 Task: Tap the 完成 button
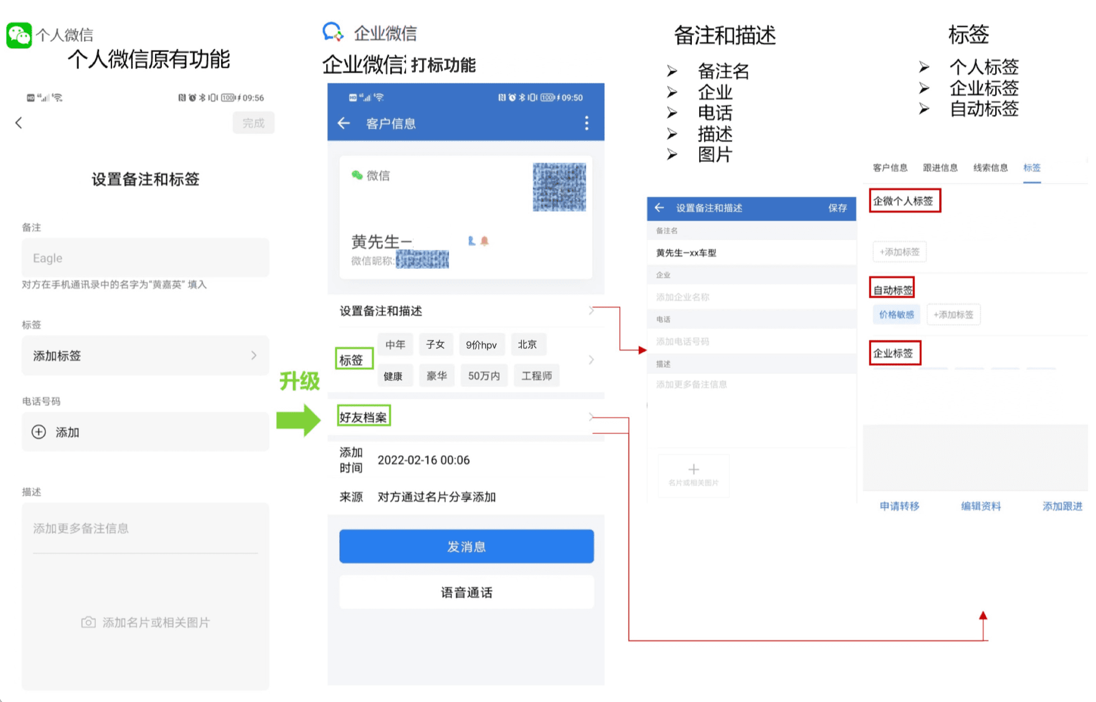(254, 123)
